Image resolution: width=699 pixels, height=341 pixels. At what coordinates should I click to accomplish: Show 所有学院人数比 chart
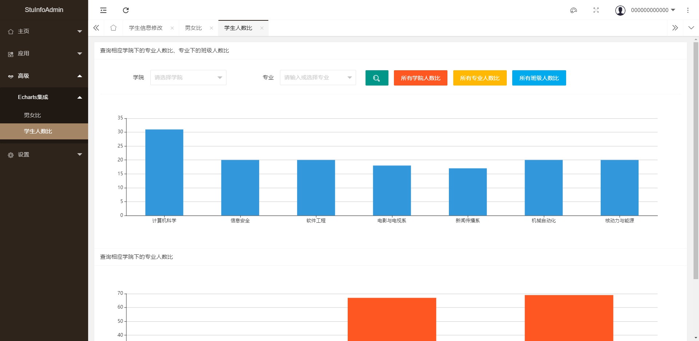(420, 78)
